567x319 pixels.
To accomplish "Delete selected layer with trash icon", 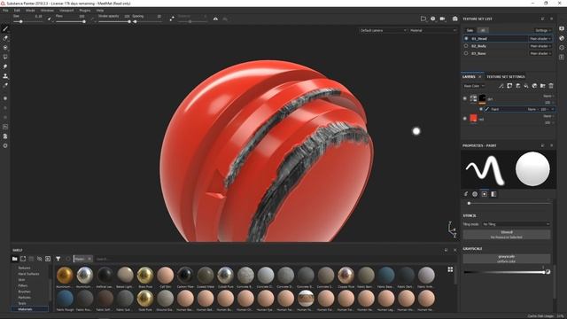I will [x=551, y=86].
